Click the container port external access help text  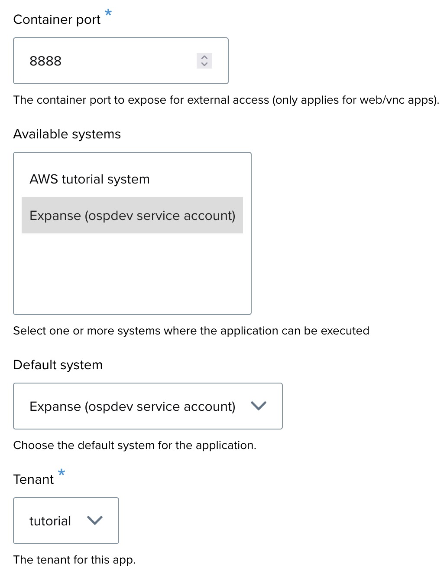pyautogui.click(x=226, y=100)
